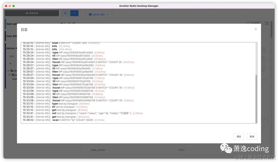Open the settings icon beside new connection

tap(65, 13)
